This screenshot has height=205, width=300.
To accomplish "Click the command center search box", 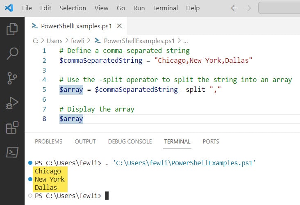I will tap(279, 8).
